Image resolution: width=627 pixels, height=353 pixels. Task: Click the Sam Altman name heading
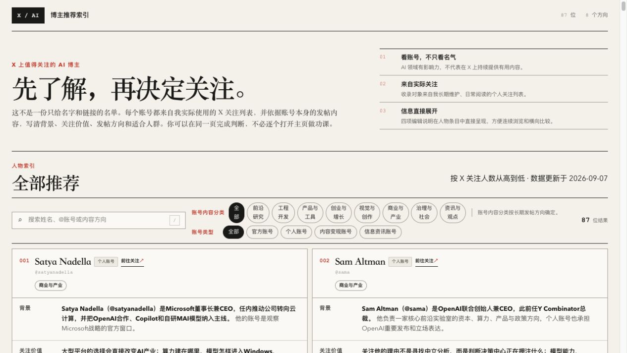pos(360,262)
